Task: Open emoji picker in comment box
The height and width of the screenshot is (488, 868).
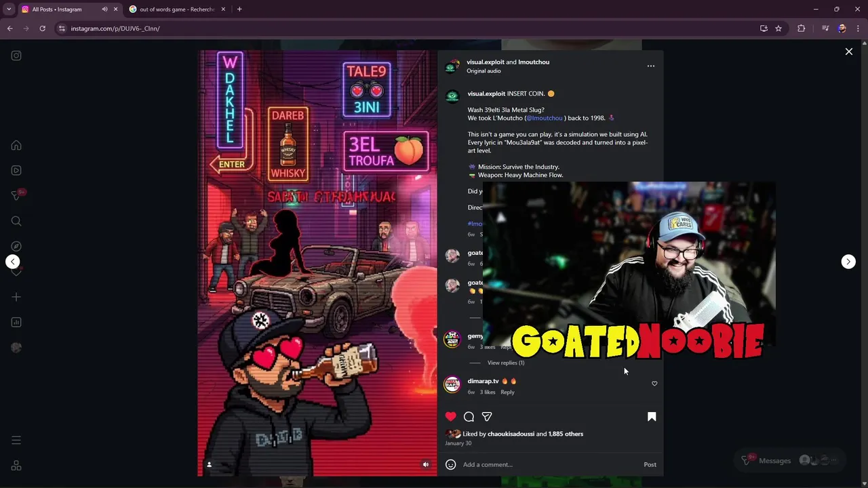Action: pos(450,464)
